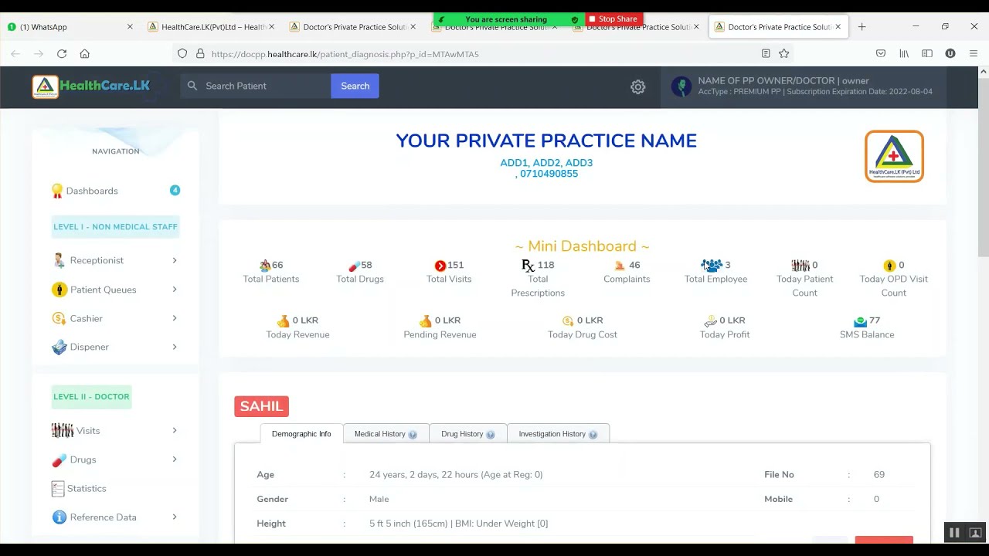
Task: Click the Today Revenue money bag icon
Action: pyautogui.click(x=284, y=321)
